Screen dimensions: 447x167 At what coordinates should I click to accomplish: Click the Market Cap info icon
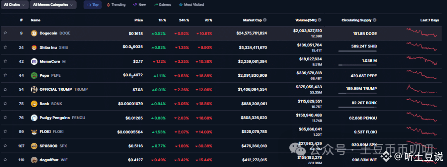[265, 20]
